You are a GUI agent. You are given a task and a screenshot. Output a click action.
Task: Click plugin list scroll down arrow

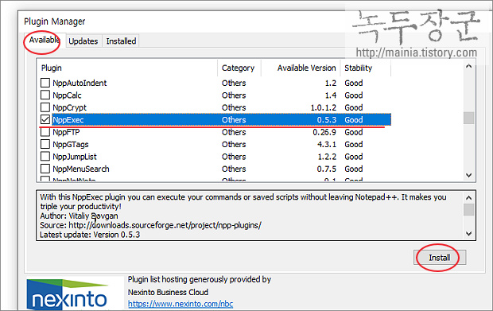[469, 175]
